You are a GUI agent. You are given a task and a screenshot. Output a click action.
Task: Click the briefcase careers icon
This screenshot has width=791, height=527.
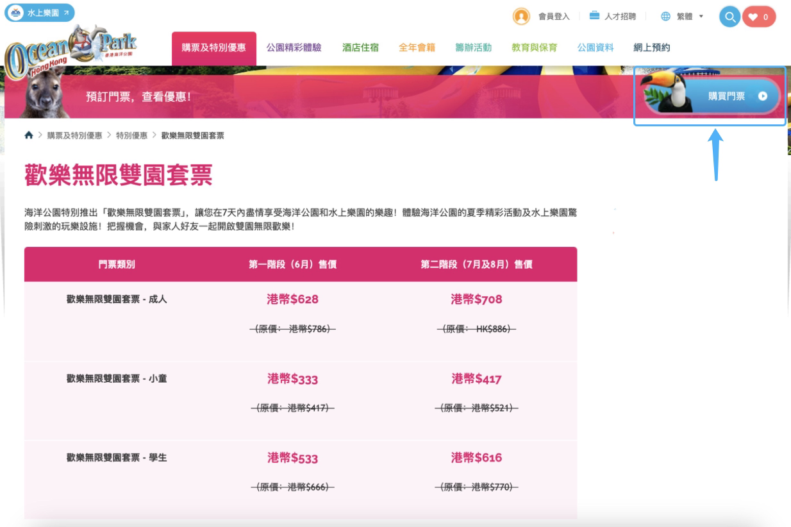pos(594,15)
